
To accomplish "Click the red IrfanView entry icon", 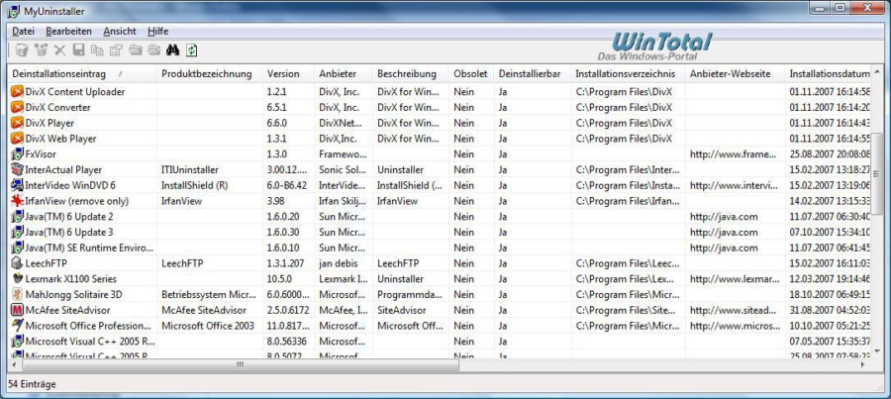I will coord(17,201).
